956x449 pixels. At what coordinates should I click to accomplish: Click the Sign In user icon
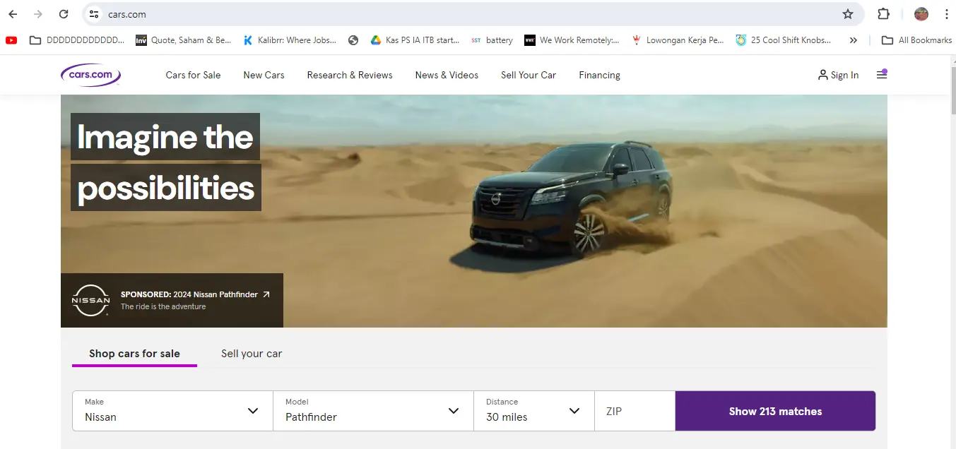pyautogui.click(x=822, y=75)
